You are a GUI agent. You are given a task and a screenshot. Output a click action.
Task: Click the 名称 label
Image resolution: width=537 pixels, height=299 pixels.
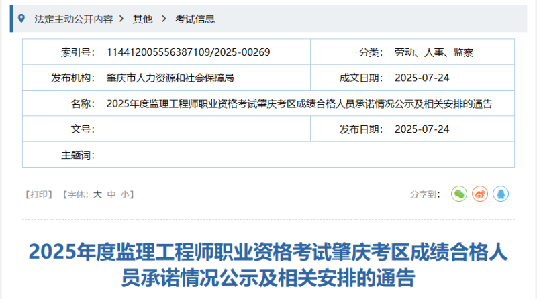pyautogui.click(x=83, y=104)
